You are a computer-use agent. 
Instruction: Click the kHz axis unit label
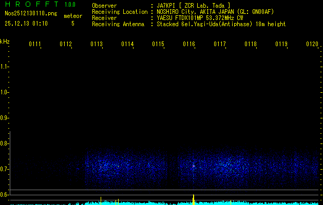click(5, 41)
